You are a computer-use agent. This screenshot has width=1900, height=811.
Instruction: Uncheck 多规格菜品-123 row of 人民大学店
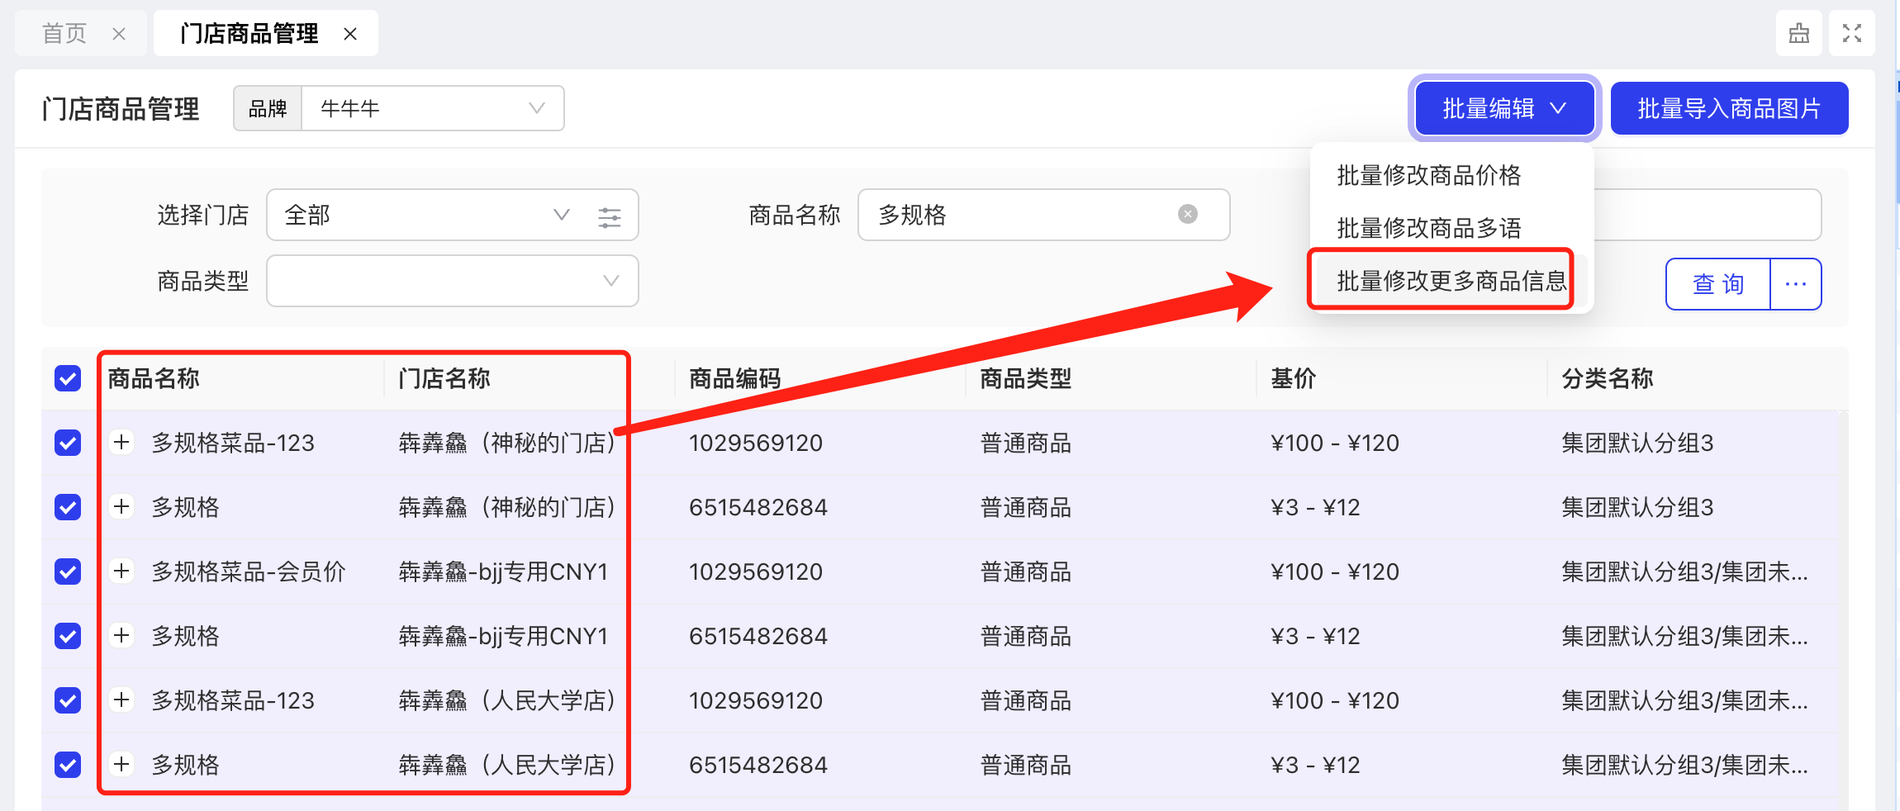point(68,700)
